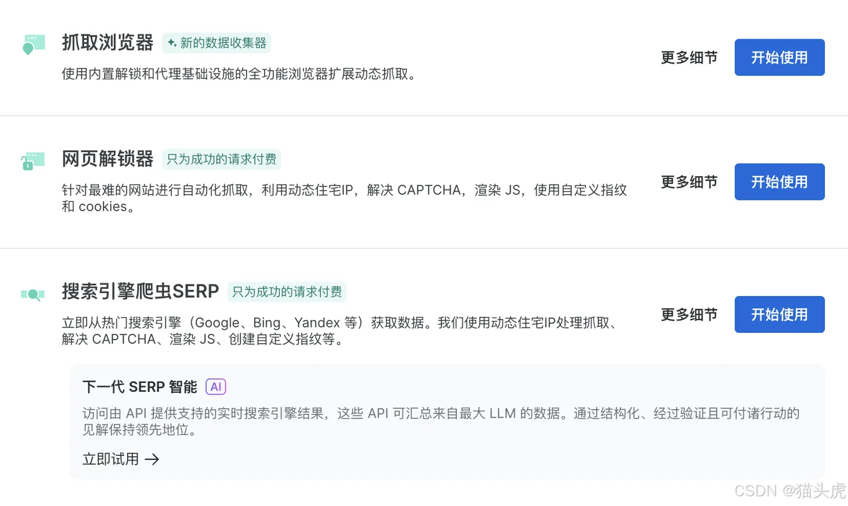848x506 pixels.
Task: Click the purple AI badge icon
Action: tap(216, 387)
